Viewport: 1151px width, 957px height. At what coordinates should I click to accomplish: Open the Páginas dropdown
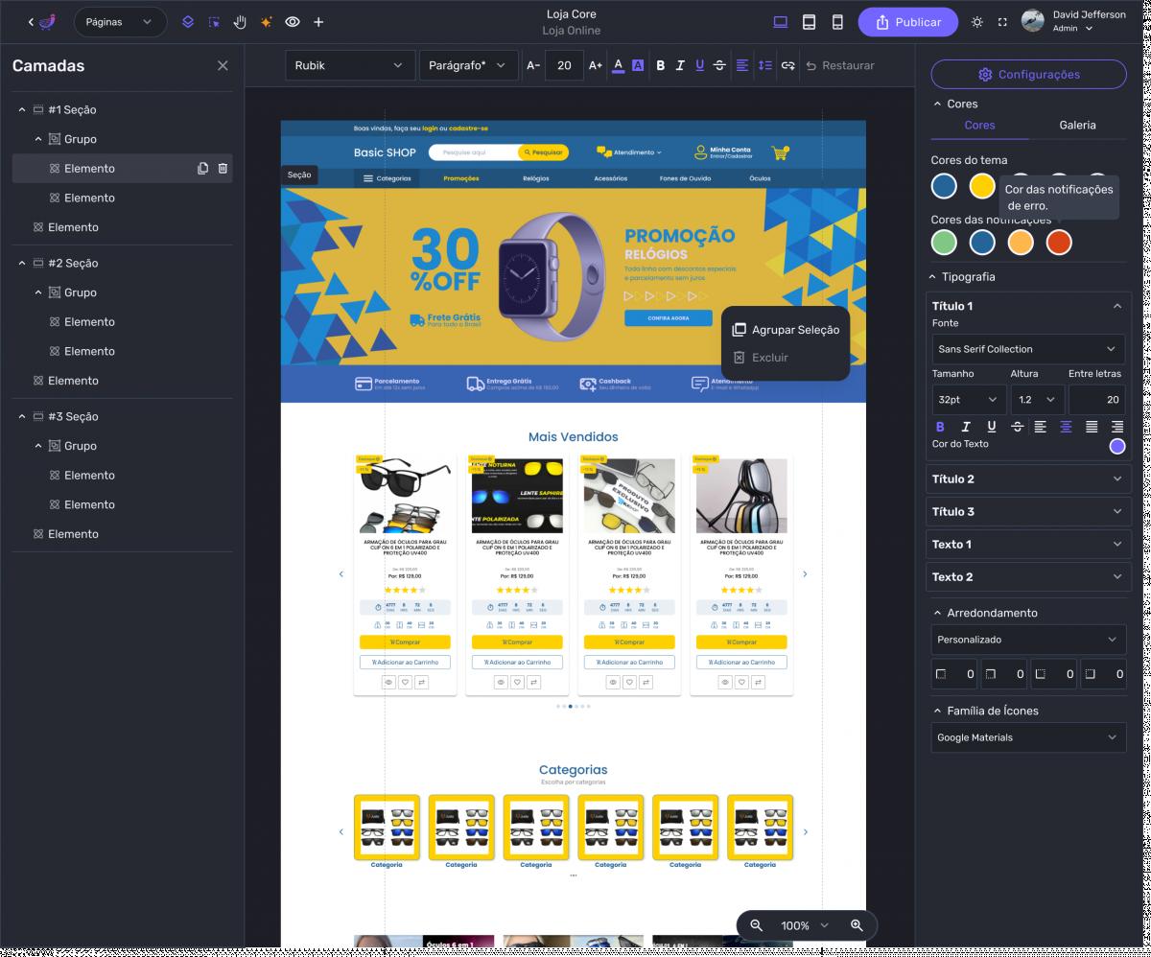(x=119, y=22)
